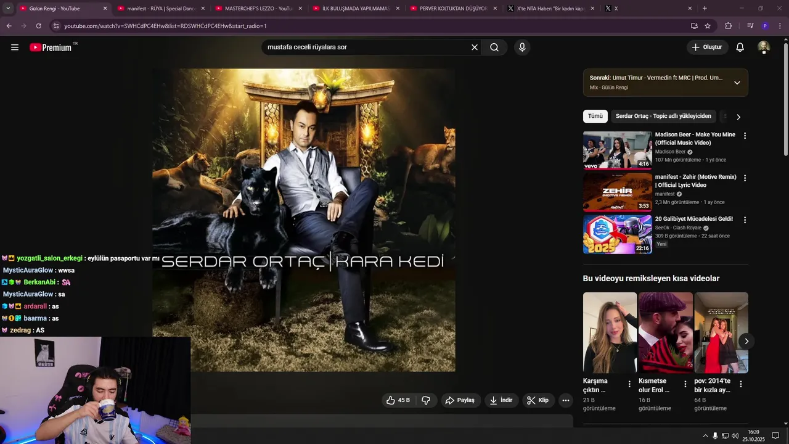Screen dimensions: 789x444
Task: Open options for Madison Beer video
Action: (745, 136)
